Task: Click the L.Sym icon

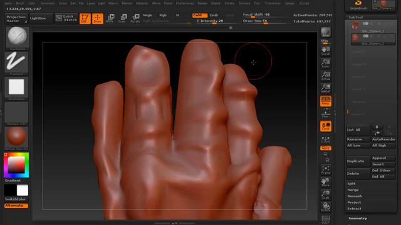Action: point(326,139)
